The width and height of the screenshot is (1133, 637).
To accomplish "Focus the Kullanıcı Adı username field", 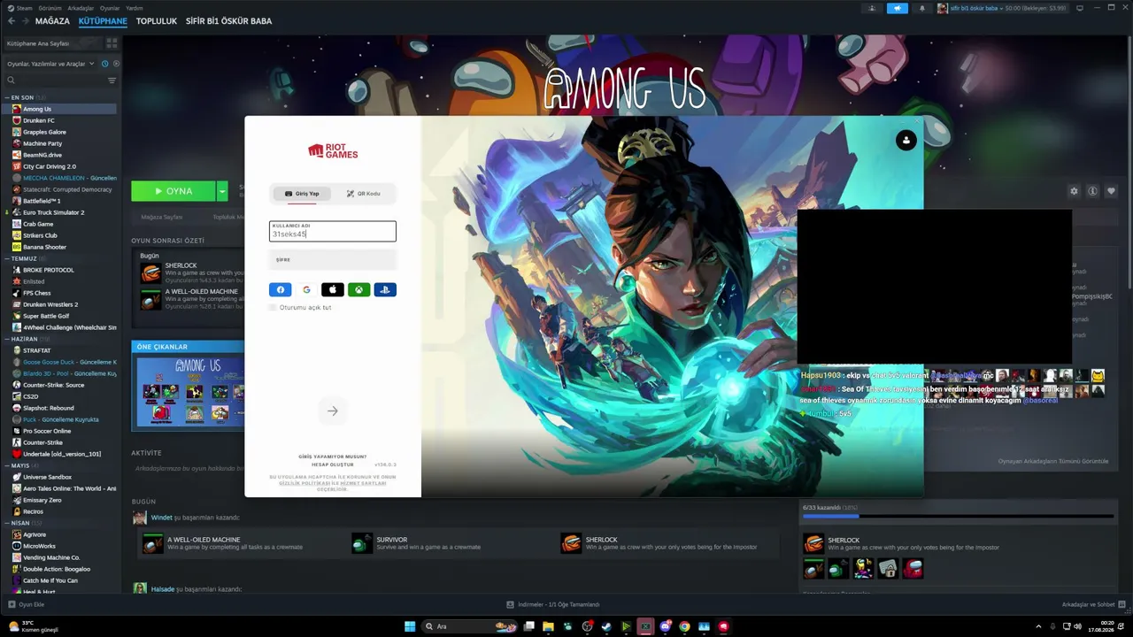I will click(333, 231).
